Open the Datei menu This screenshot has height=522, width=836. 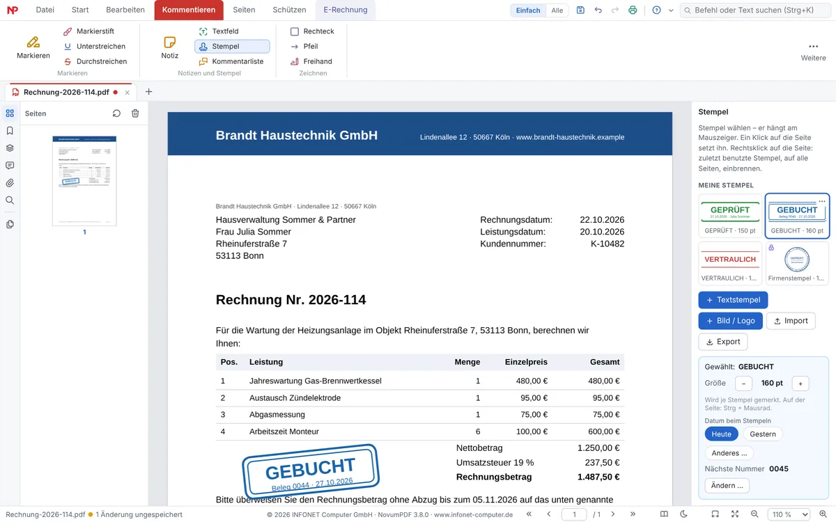coord(45,10)
